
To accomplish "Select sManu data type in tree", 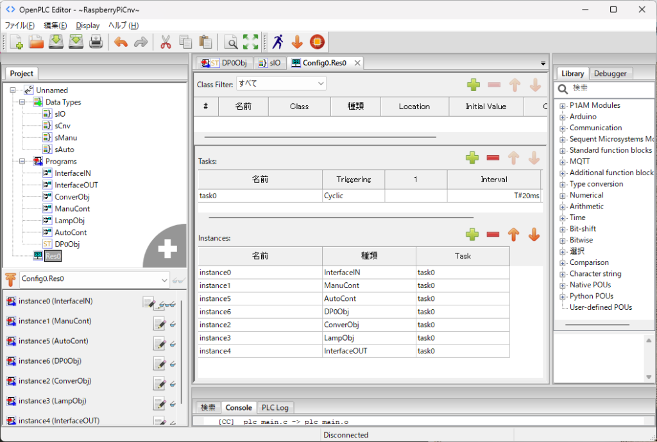I will click(x=66, y=137).
